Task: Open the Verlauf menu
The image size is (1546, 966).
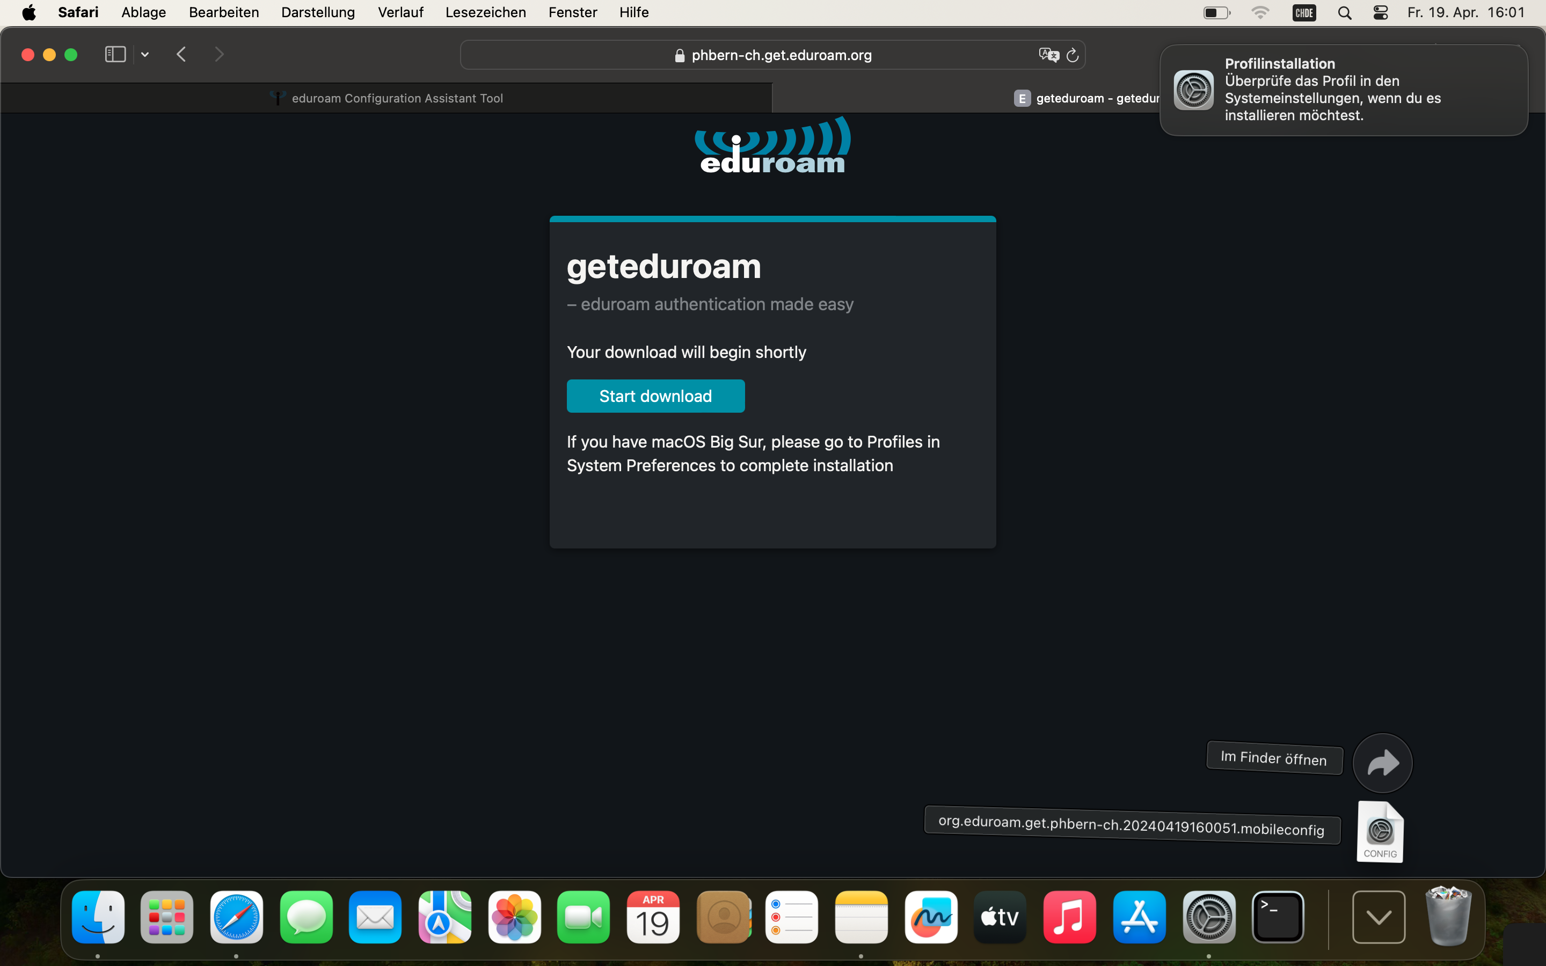Action: [x=400, y=12]
